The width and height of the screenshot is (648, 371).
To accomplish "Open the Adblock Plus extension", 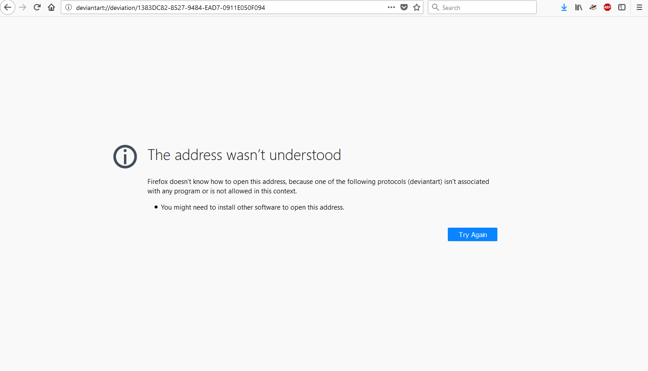I will coord(607,7).
